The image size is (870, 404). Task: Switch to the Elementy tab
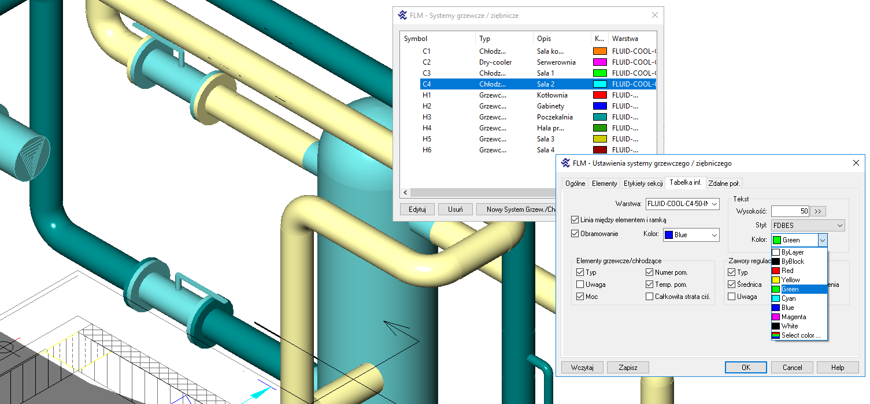coord(604,184)
